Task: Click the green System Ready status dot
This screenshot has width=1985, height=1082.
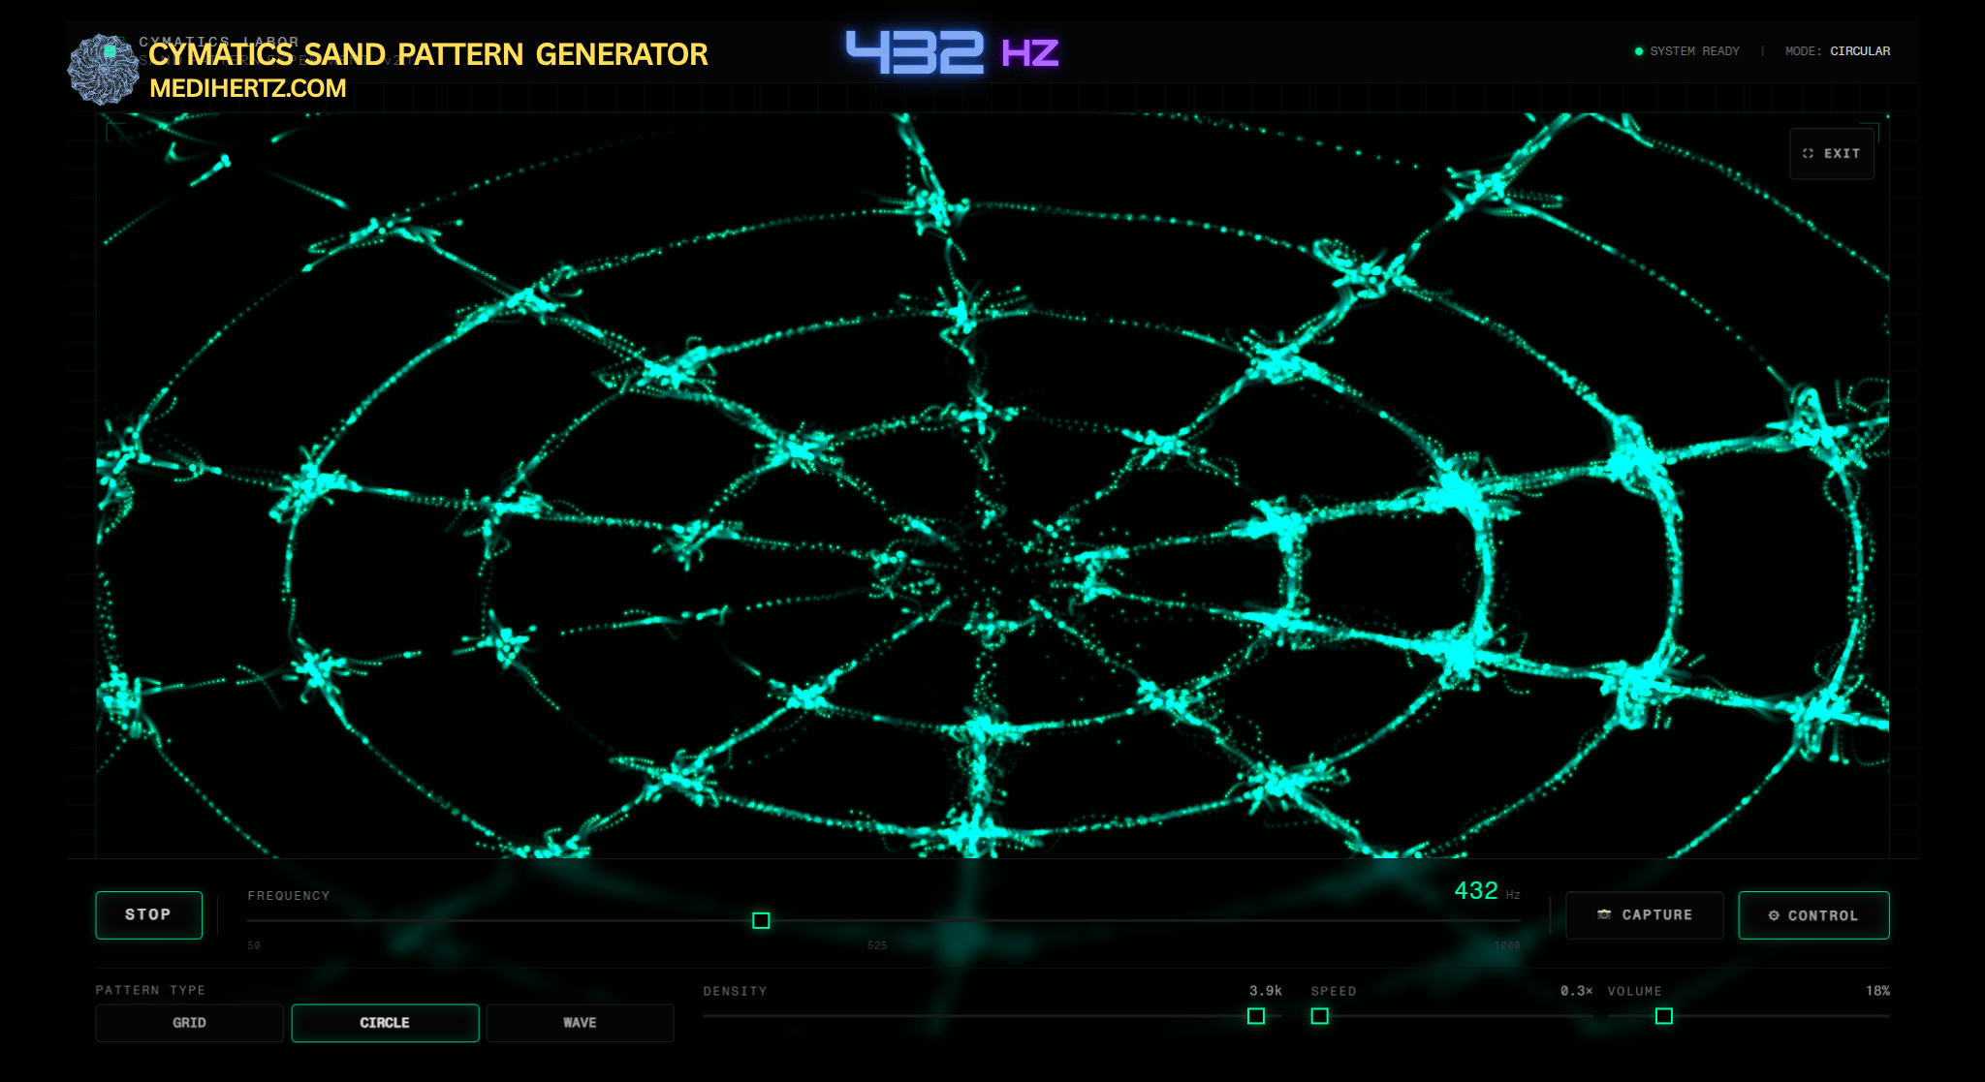Action: pos(1639,51)
